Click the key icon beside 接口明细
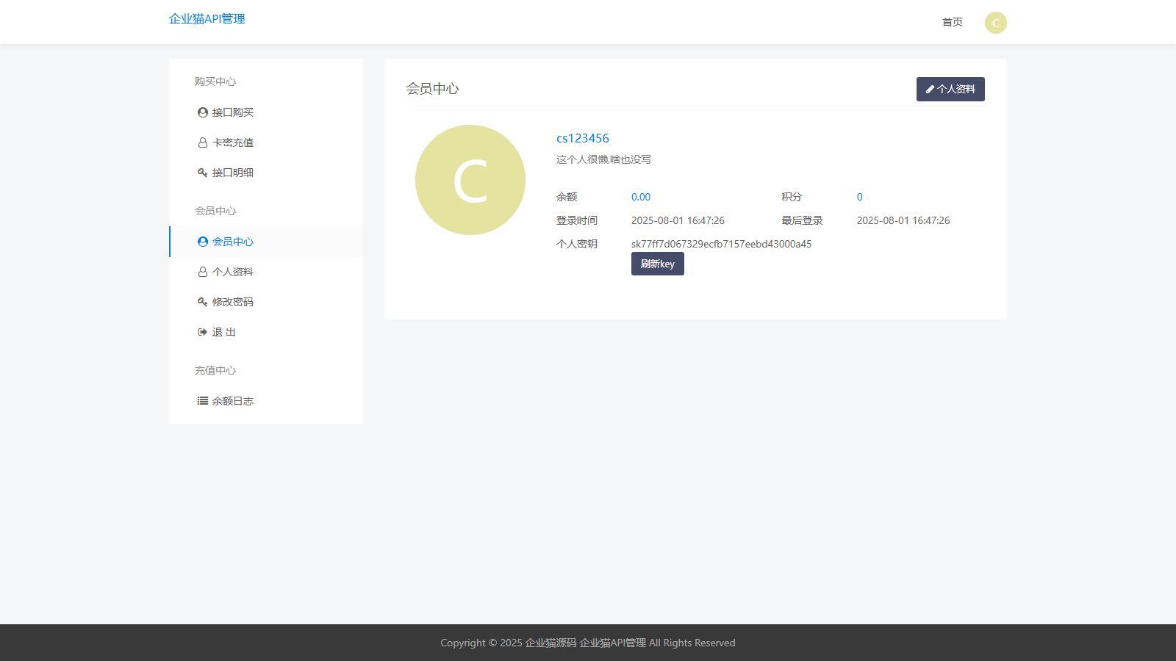Screen dimensions: 1176x661 (202, 173)
